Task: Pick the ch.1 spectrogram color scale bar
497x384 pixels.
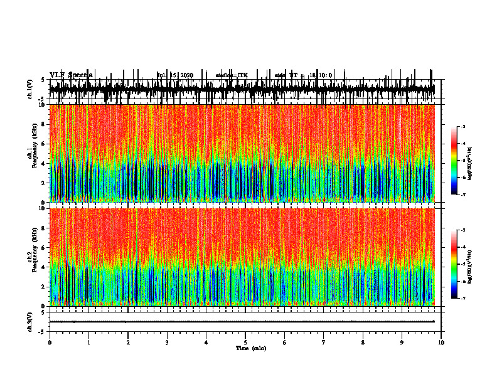Action: point(454,161)
